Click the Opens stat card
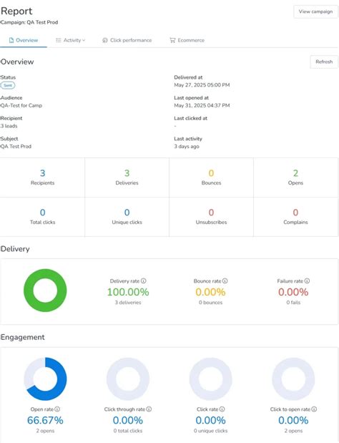 [x=295, y=177]
